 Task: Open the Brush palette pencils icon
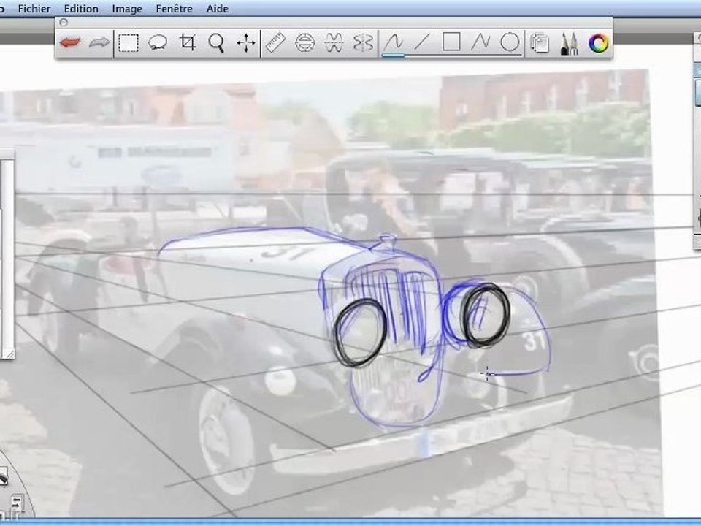coord(569,43)
